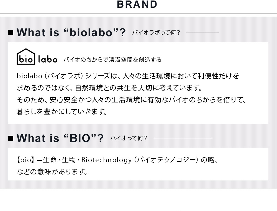277x211 pixels.
Task: Click the BRAND heading at top
Action: click(x=137, y=4)
